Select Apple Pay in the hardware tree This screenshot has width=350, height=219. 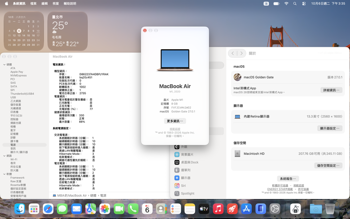pyautogui.click(x=17, y=72)
